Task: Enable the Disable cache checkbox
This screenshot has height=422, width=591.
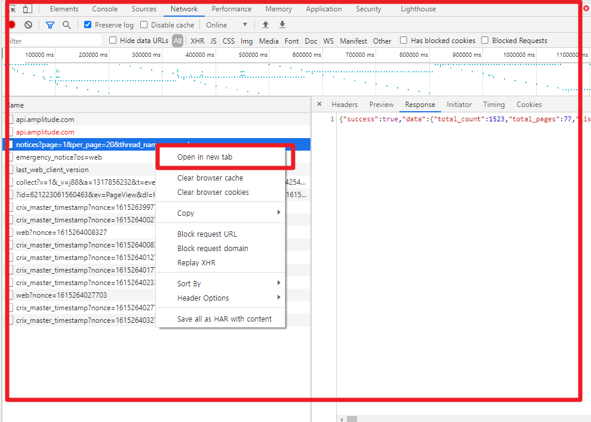Action: (x=144, y=25)
